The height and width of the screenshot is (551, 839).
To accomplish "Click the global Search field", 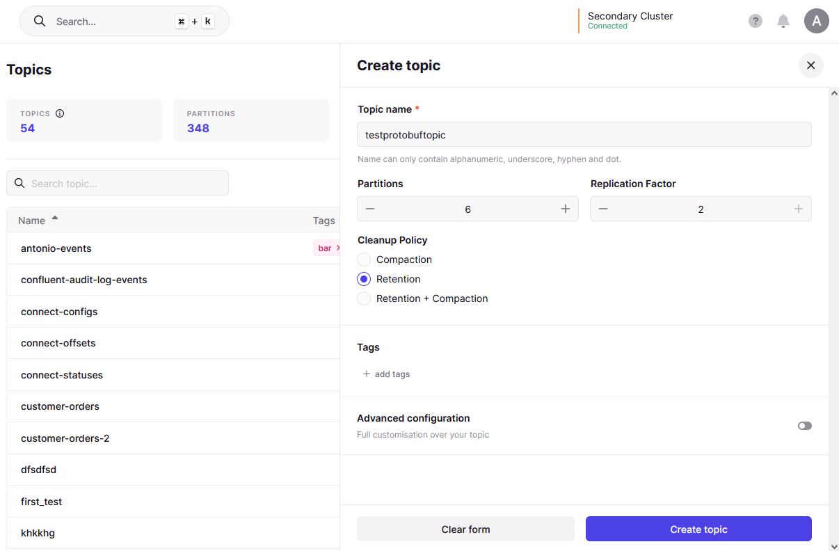I will coord(125,22).
